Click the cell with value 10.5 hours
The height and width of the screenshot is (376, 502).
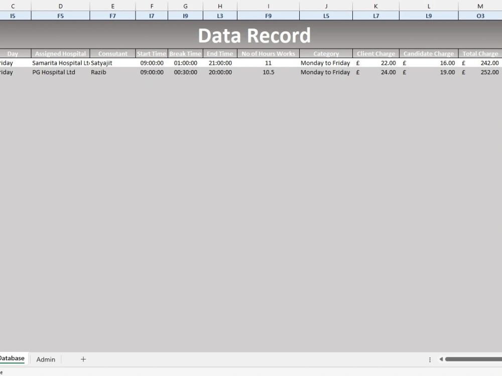click(268, 72)
